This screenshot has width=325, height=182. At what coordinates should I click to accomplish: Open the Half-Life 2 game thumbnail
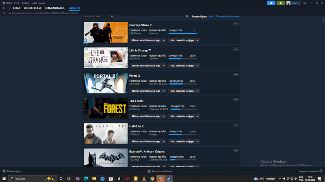click(x=106, y=134)
